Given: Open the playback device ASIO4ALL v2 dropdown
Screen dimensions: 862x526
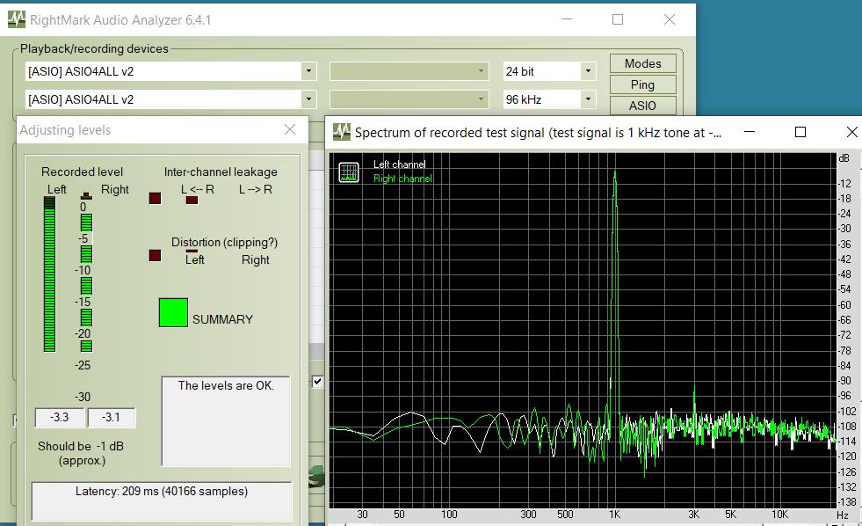Looking at the screenshot, I should [x=308, y=71].
